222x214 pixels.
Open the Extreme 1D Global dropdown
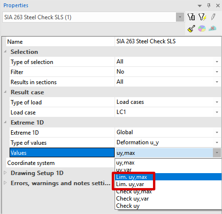217,132
